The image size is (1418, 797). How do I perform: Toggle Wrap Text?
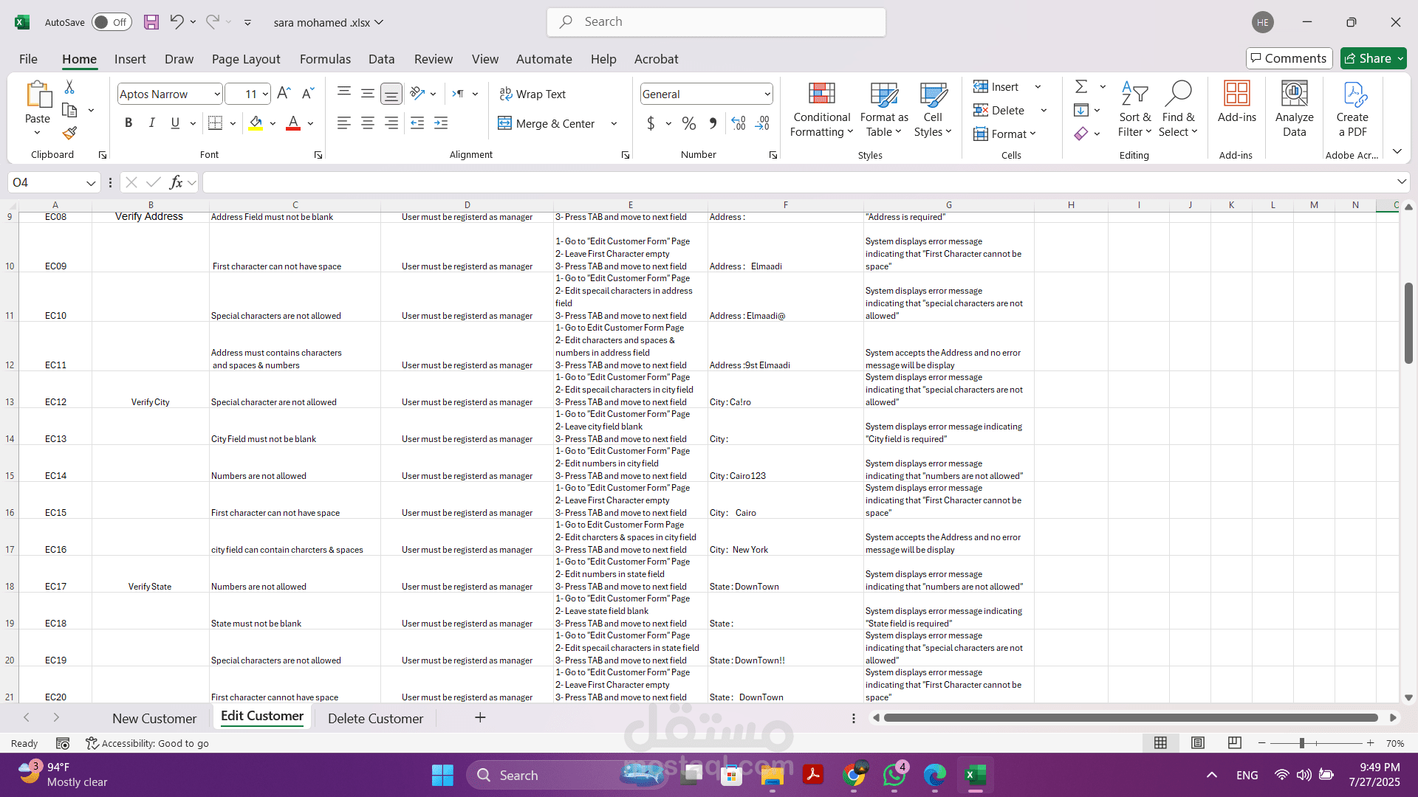532,94
